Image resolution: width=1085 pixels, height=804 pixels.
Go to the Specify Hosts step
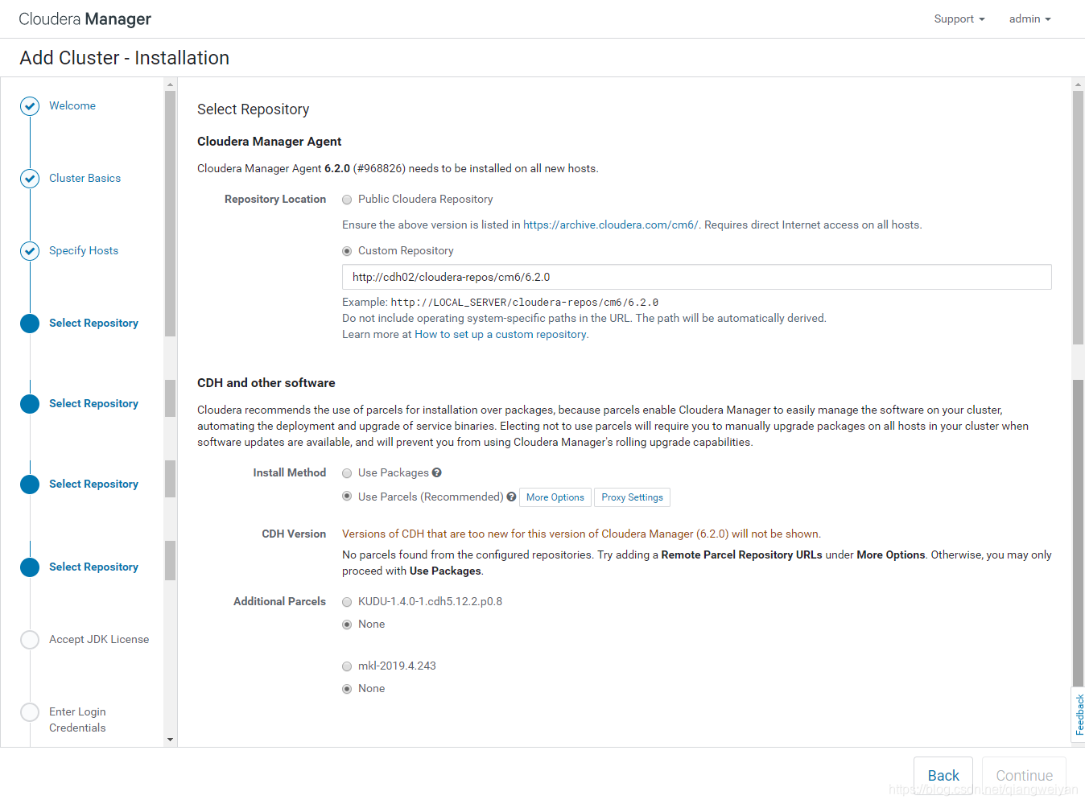(x=84, y=250)
